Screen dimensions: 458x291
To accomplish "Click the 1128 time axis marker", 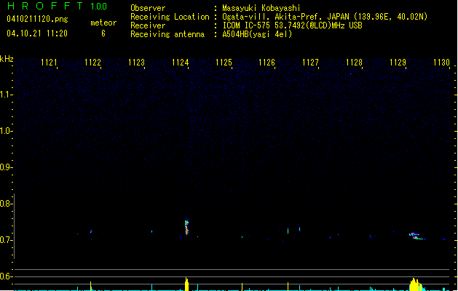I will point(354,63).
